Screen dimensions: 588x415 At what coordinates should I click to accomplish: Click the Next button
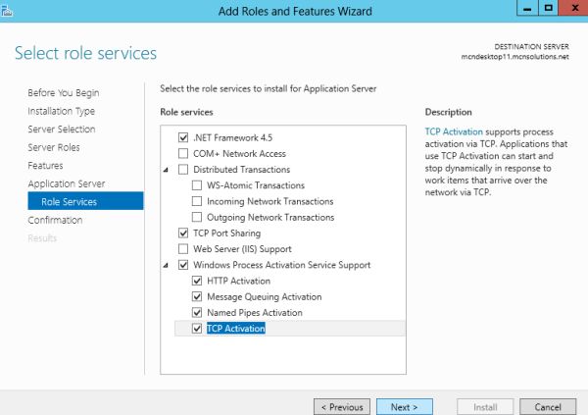[x=404, y=406]
